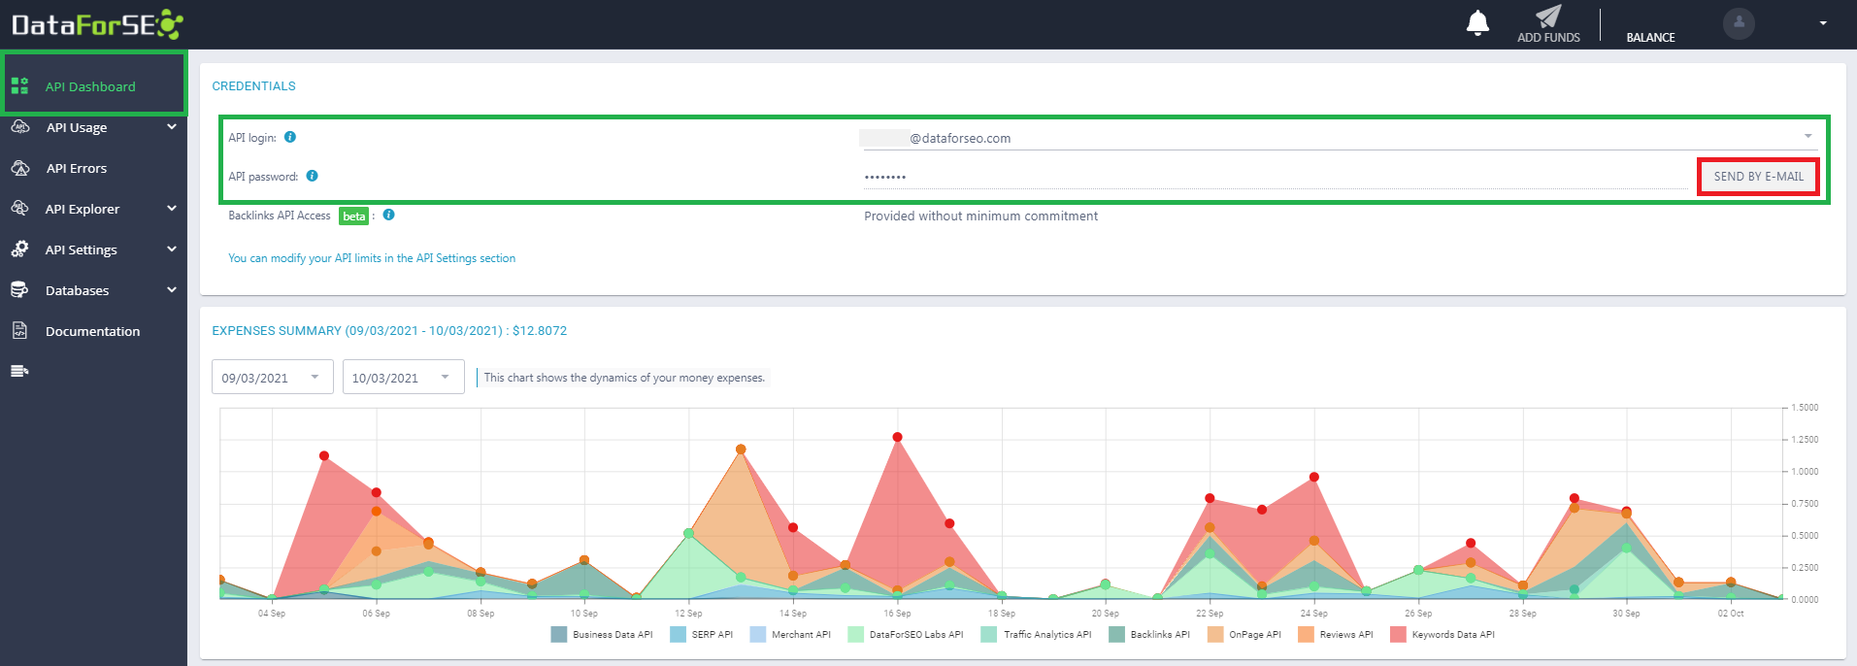Click the chart description note text
Image resolution: width=1857 pixels, height=666 pixels.
pyautogui.click(x=624, y=378)
